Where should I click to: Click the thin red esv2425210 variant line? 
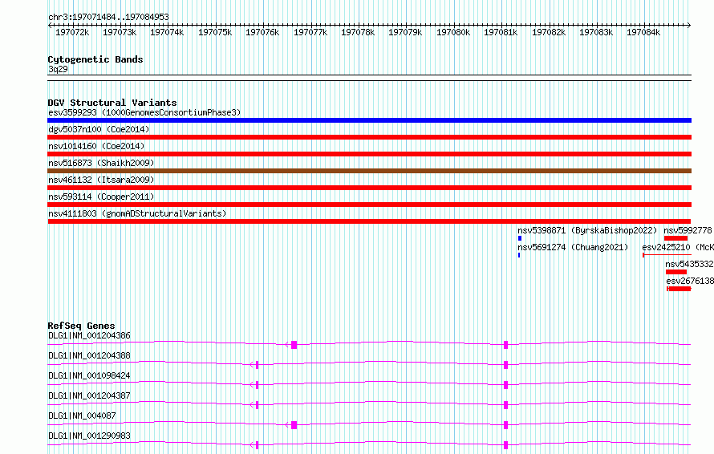point(667,255)
